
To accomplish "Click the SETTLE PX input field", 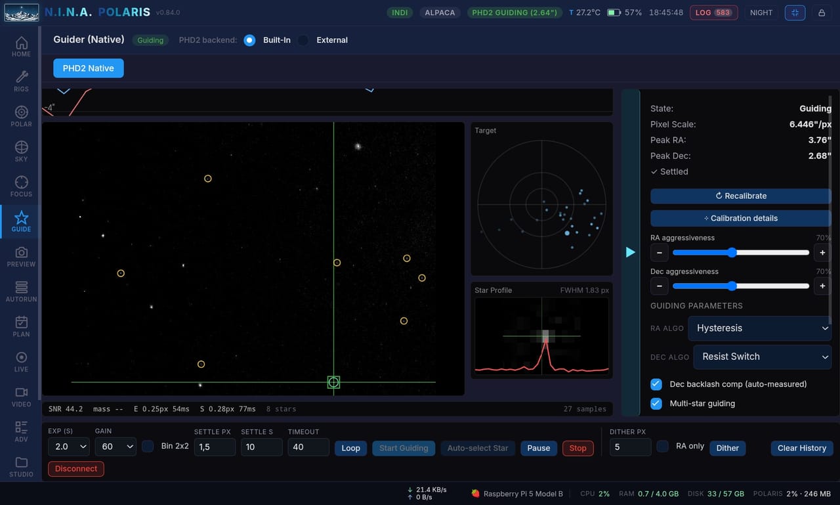I will point(215,447).
